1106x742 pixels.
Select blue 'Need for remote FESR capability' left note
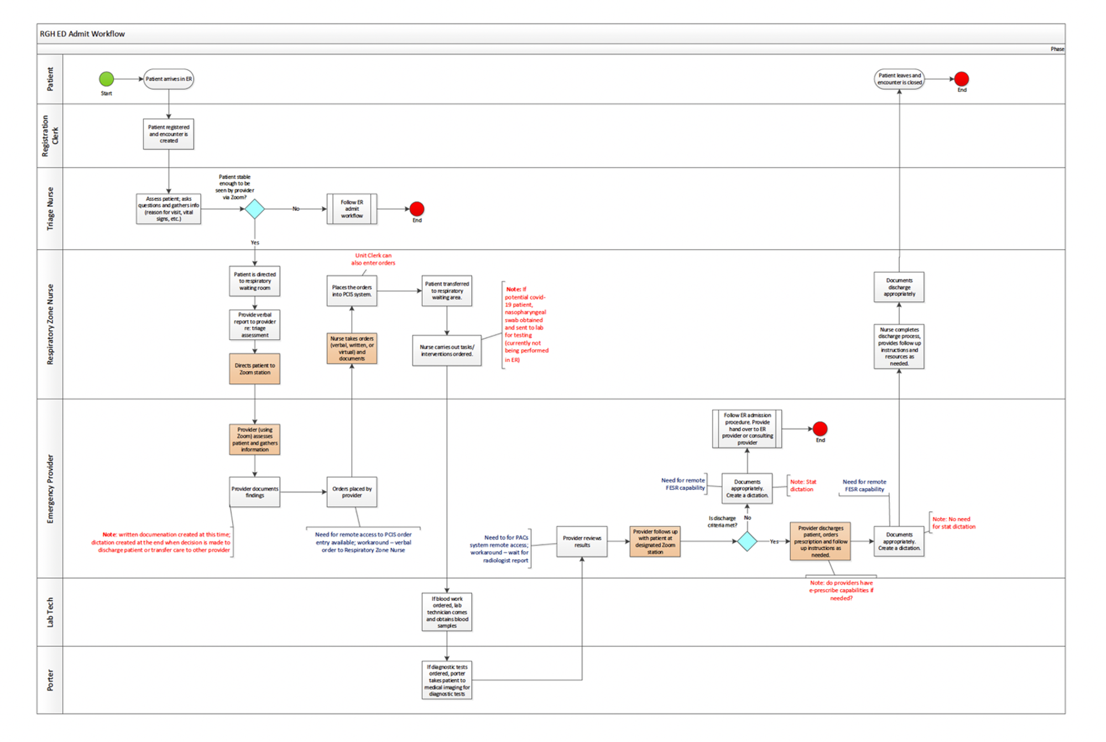click(x=685, y=484)
